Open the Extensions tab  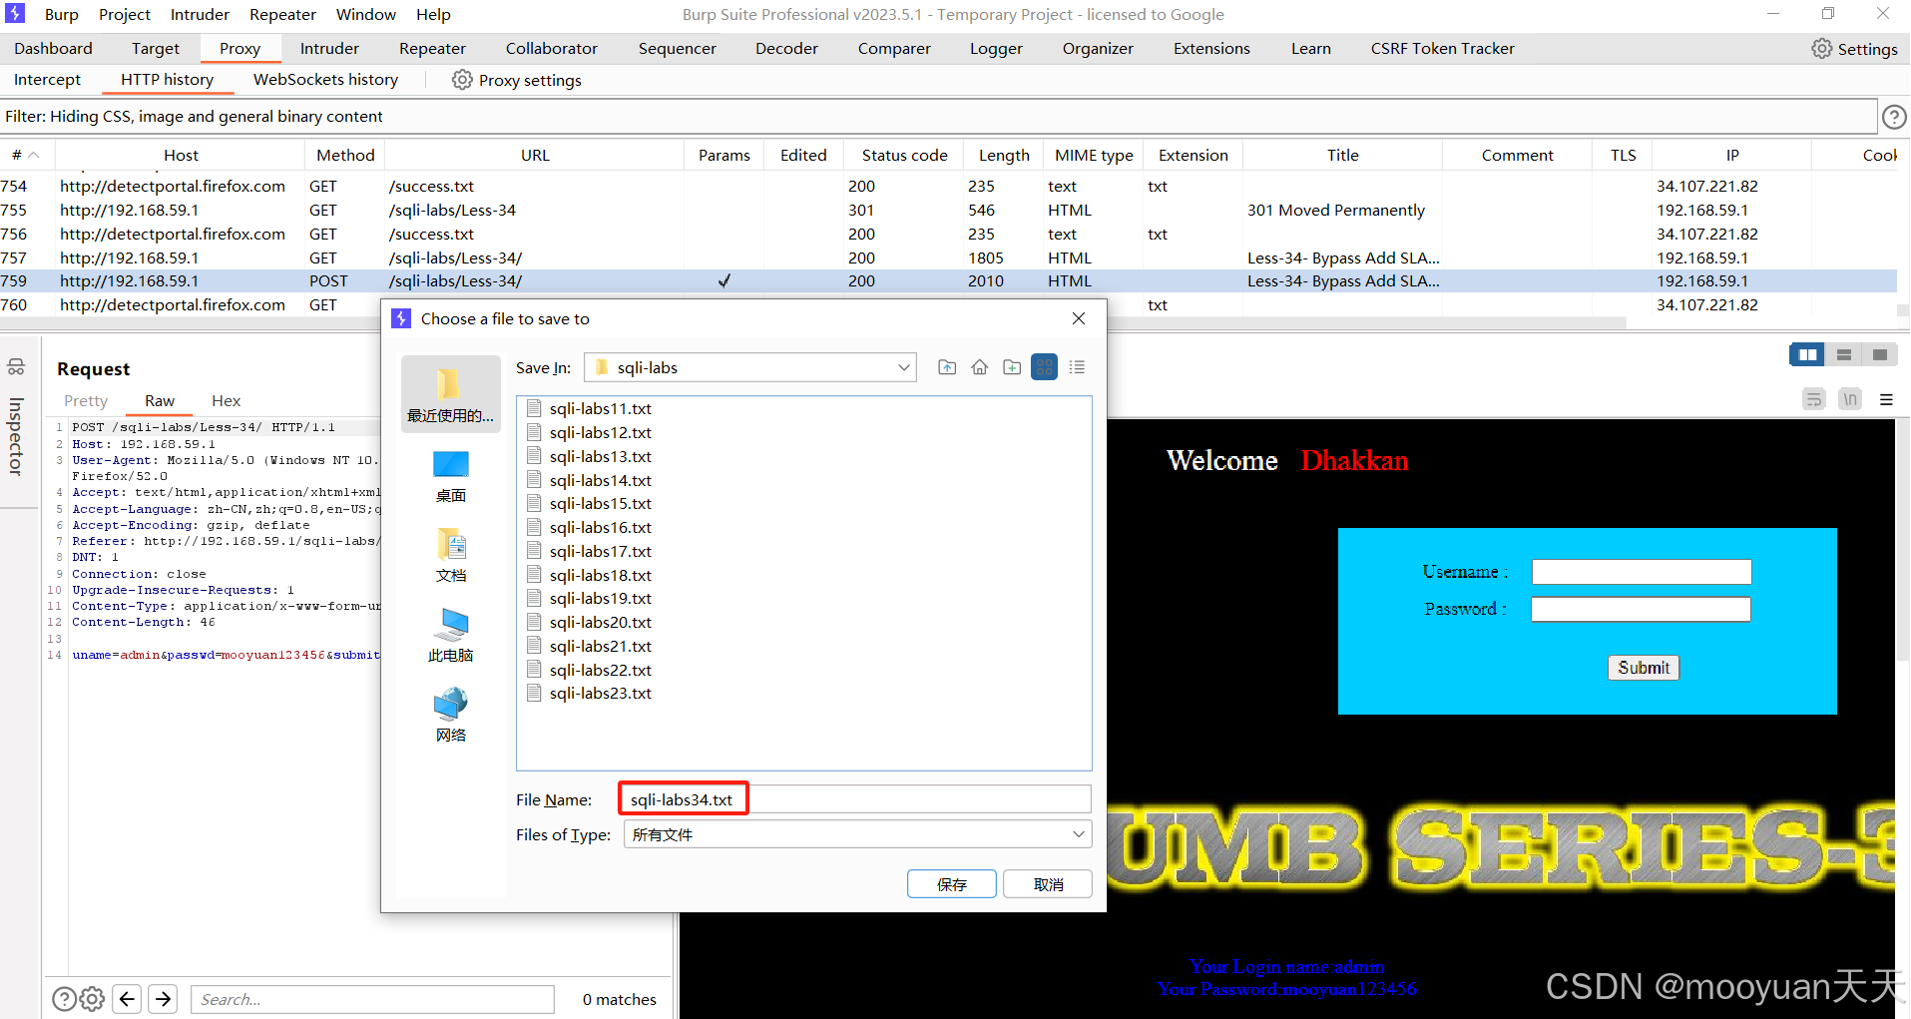[1211, 48]
